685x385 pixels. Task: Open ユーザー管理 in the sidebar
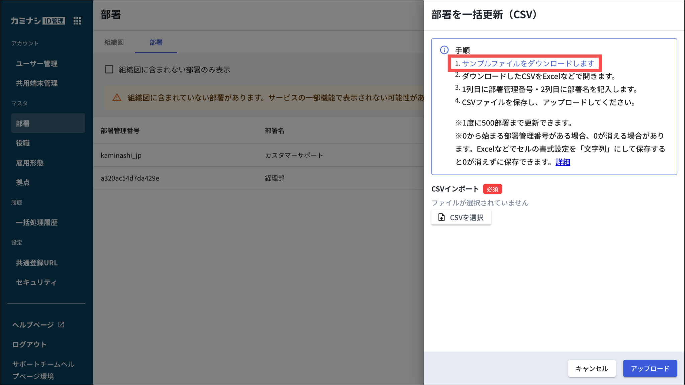click(37, 64)
